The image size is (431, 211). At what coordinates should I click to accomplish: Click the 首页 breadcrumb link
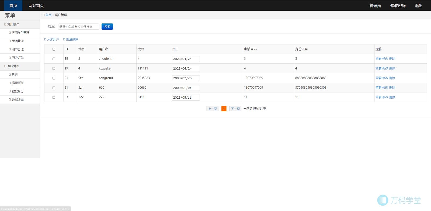coord(48,15)
